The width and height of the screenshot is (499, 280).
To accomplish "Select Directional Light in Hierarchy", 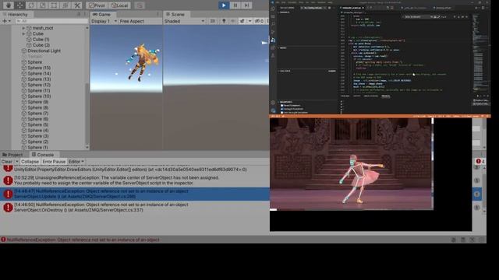I will (44, 51).
